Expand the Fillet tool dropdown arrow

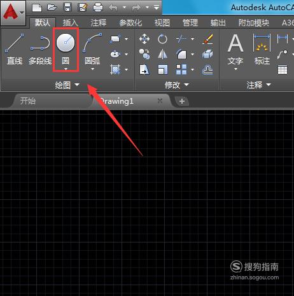(x=192, y=54)
